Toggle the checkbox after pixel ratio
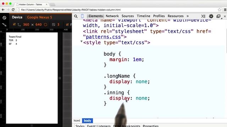Screen dimensions: 227x127 67,24
